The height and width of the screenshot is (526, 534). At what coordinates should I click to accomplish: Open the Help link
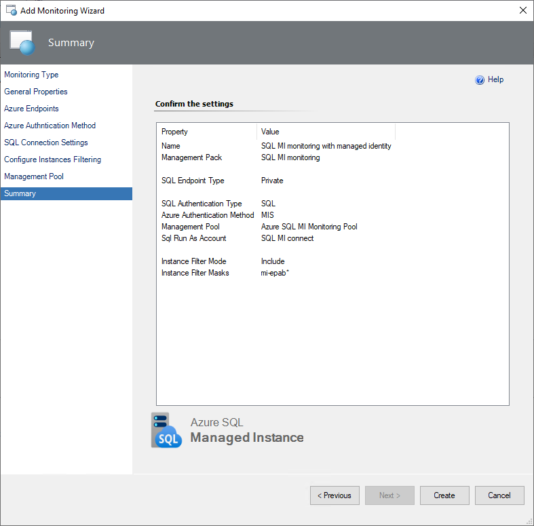[495, 79]
